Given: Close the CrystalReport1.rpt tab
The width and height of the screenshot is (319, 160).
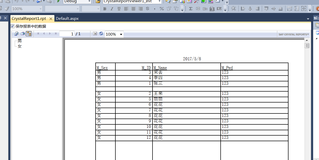Looking at the screenshot, I should 51,19.
